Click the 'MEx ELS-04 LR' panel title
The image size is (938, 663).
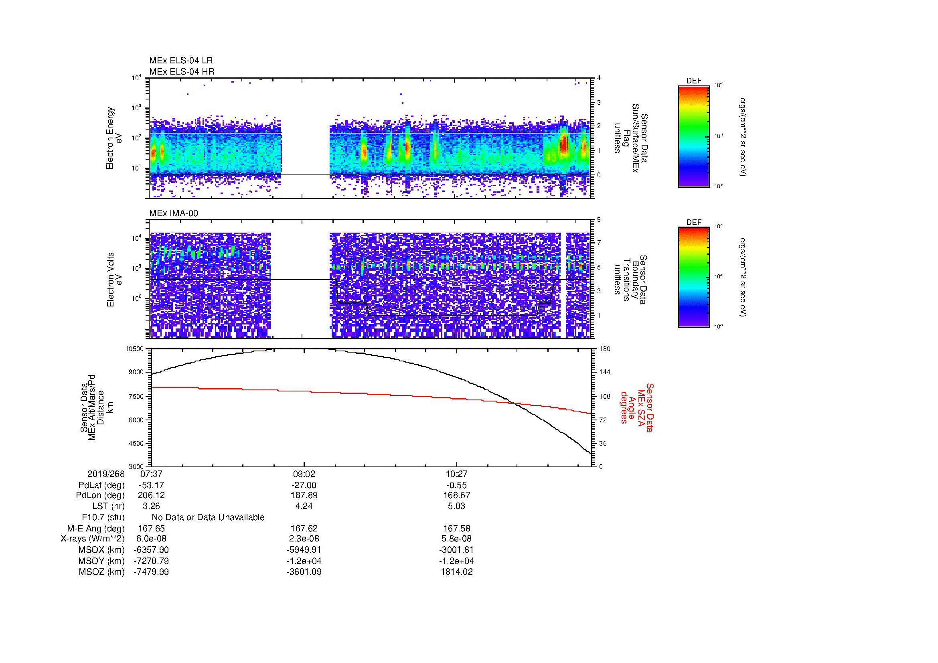click(181, 61)
